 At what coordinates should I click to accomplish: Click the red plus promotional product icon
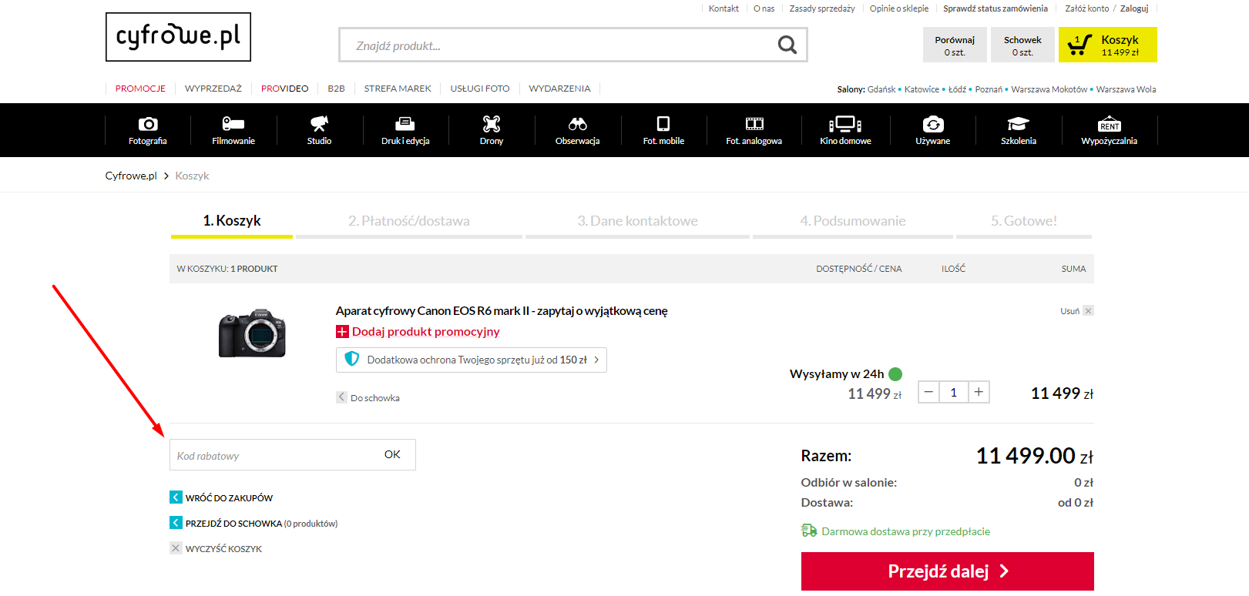point(342,332)
